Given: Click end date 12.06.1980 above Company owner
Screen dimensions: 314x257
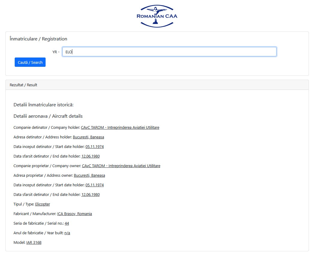Looking at the screenshot, I should click(90, 156).
